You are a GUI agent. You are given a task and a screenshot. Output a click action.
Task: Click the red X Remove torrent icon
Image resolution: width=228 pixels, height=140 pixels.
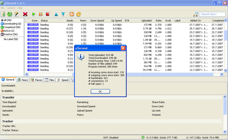click(x=25, y=14)
